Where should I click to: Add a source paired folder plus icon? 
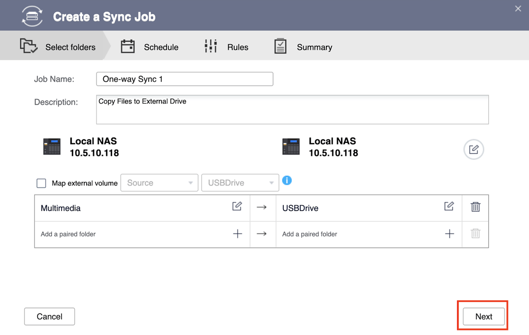click(x=238, y=234)
